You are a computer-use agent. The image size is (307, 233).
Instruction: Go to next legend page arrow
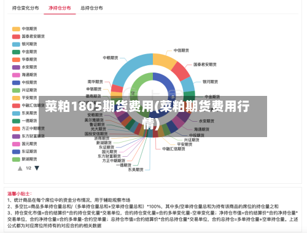click(x=37, y=168)
